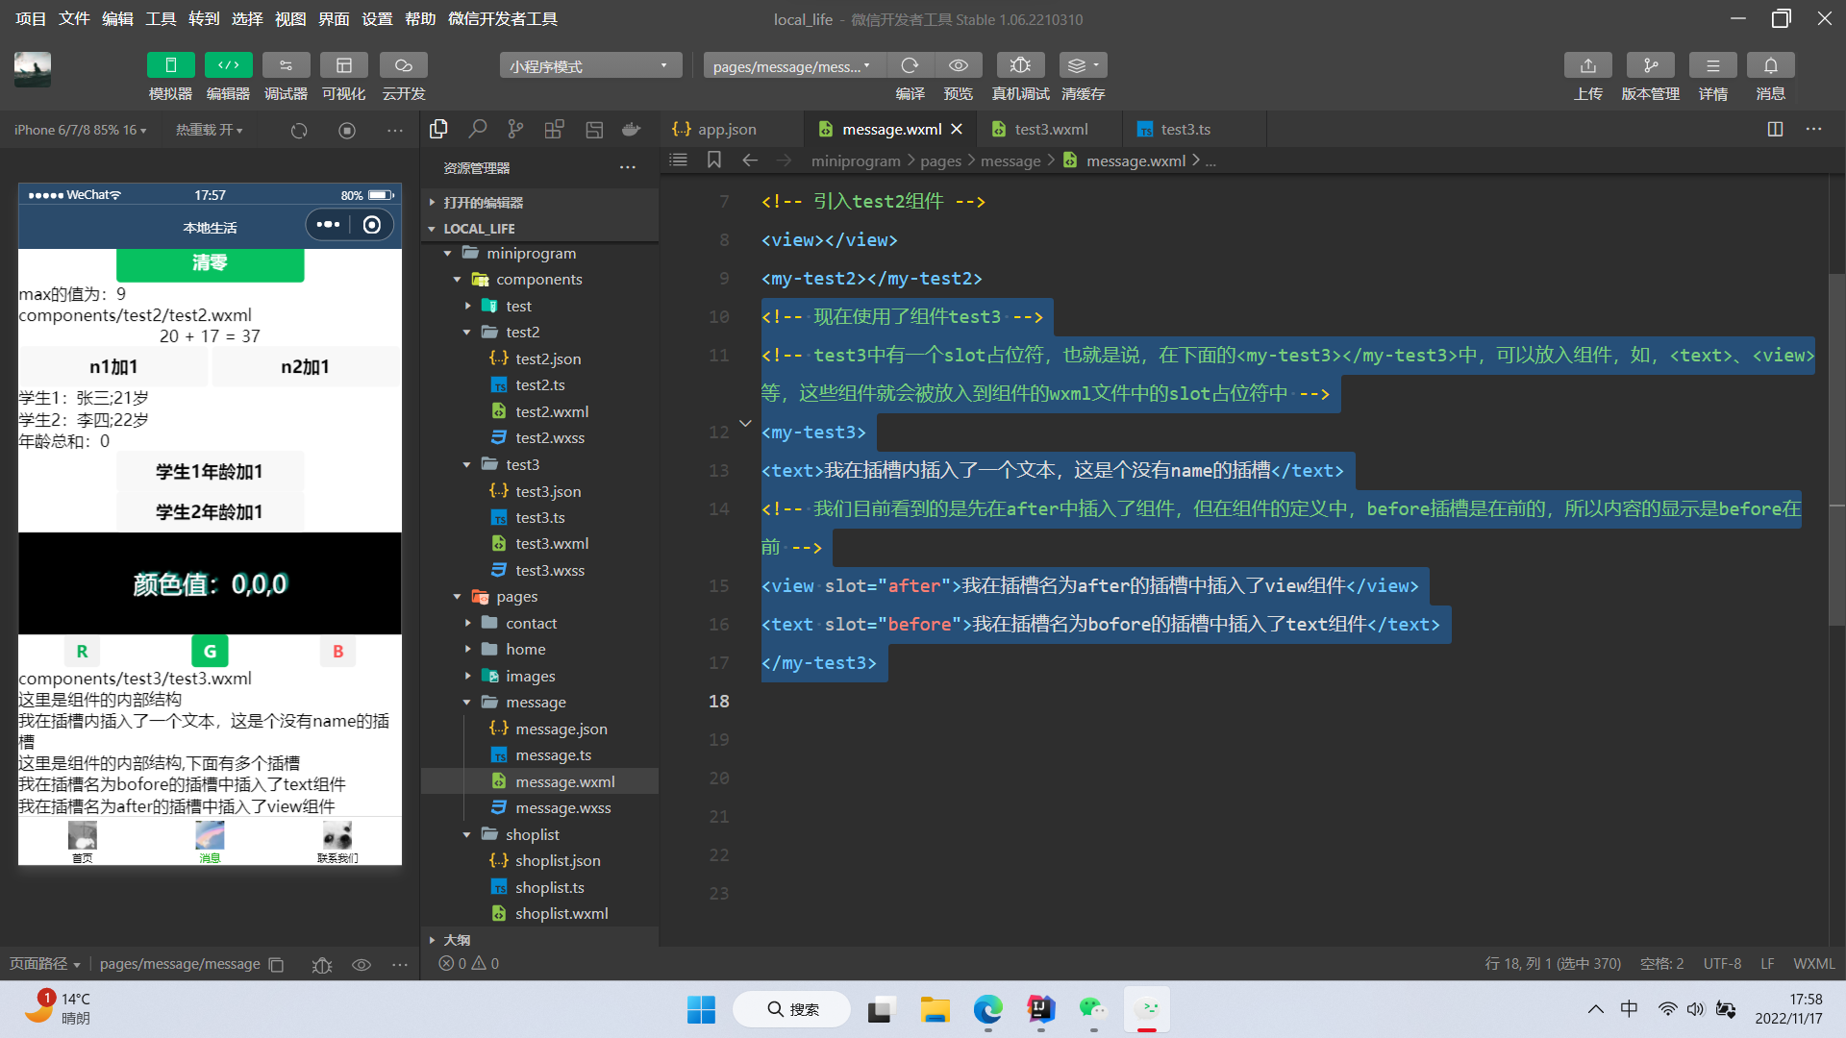Screen dimensions: 1846x1038
Task: Open shoplist.ts file in tree
Action: click(x=549, y=887)
